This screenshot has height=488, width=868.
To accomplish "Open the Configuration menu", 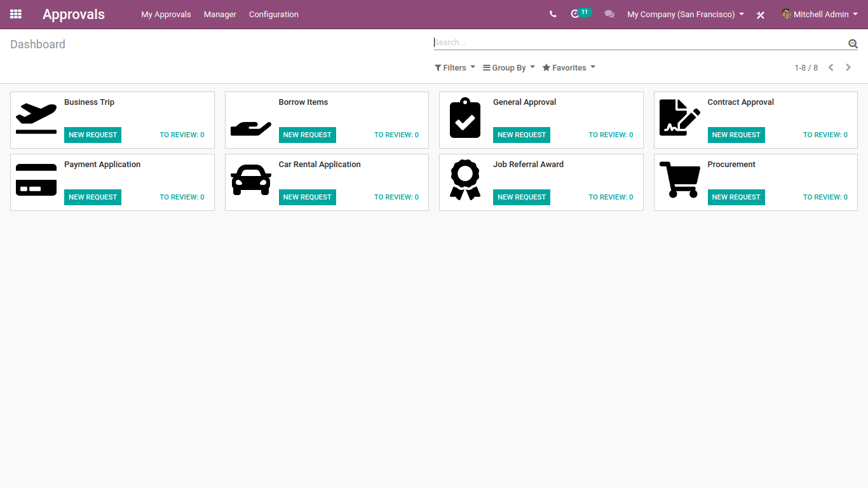I will coord(274,14).
